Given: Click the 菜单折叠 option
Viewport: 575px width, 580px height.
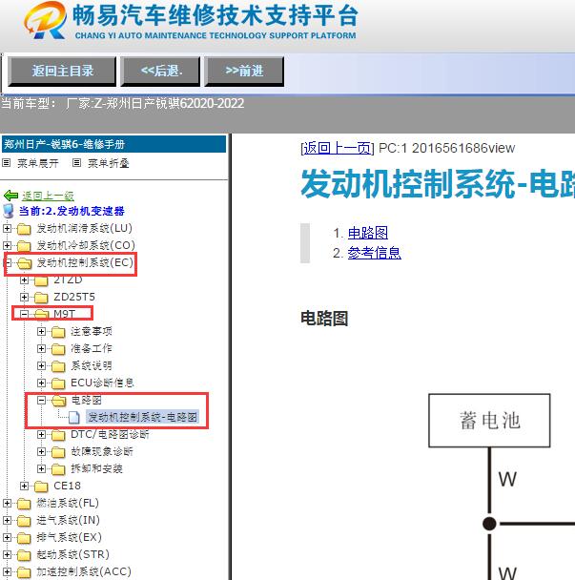Looking at the screenshot, I should [109, 163].
